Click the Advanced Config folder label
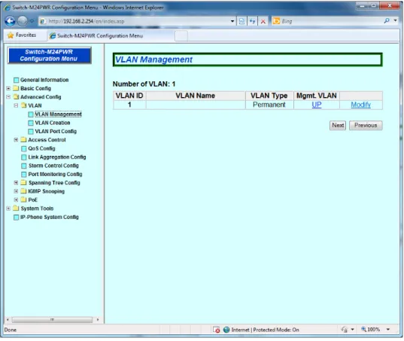 pyautogui.click(x=41, y=97)
